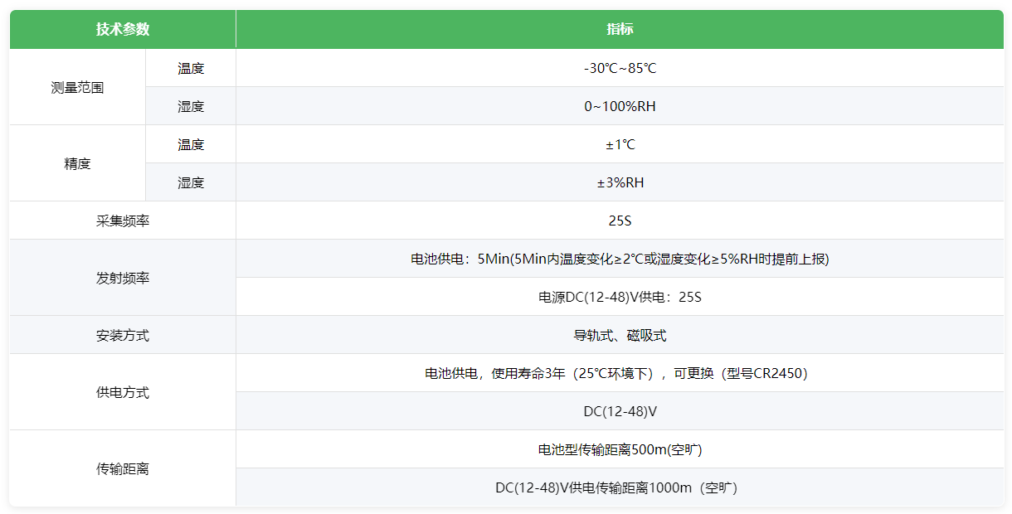1012x514 pixels.
Task: Click the 指标 column header
Action: (x=620, y=29)
